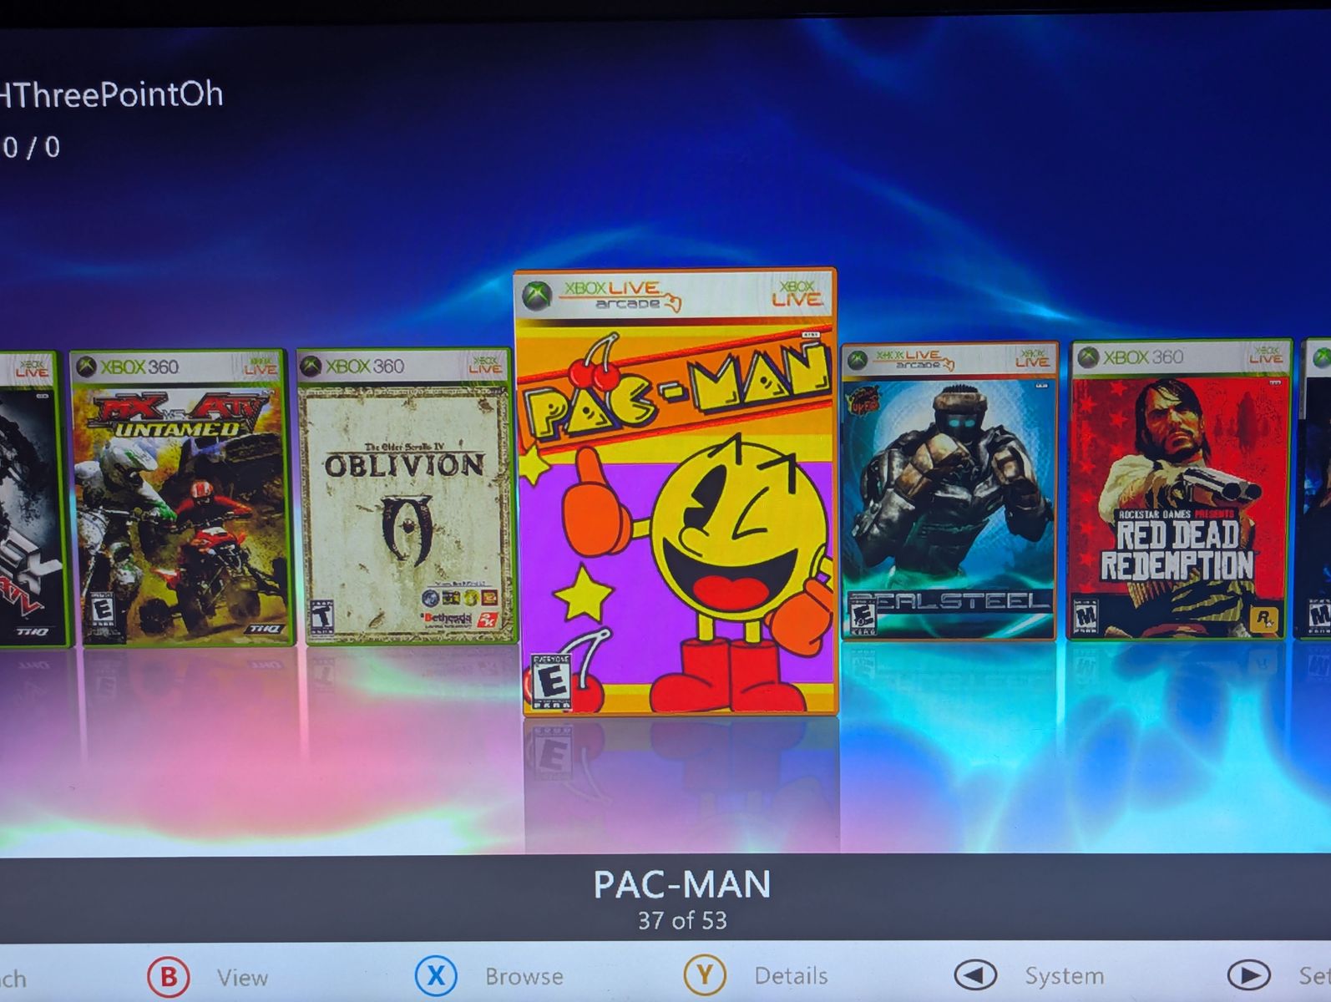Click the System label

tap(1065, 975)
